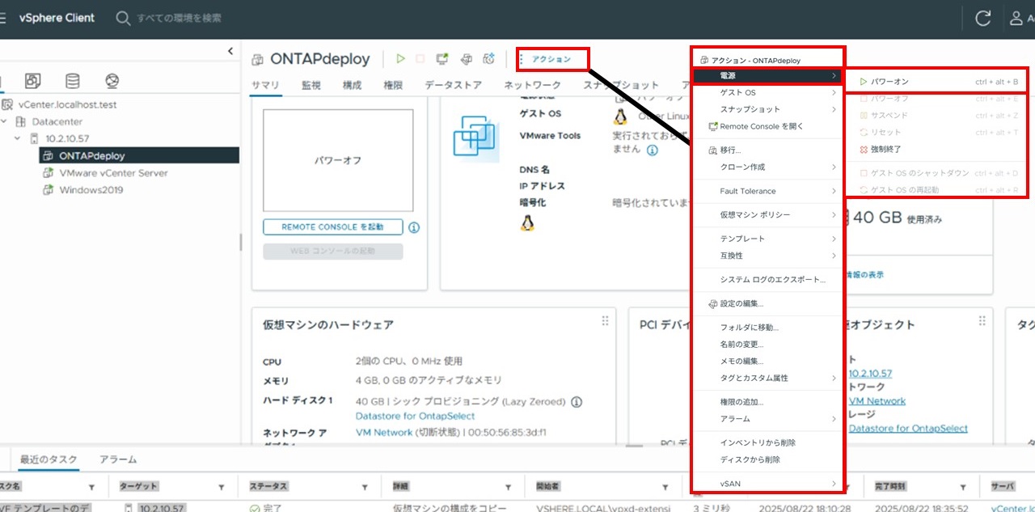Click info icon next to REMOTE CONSOLE button
The height and width of the screenshot is (512, 1035).
coord(414,227)
